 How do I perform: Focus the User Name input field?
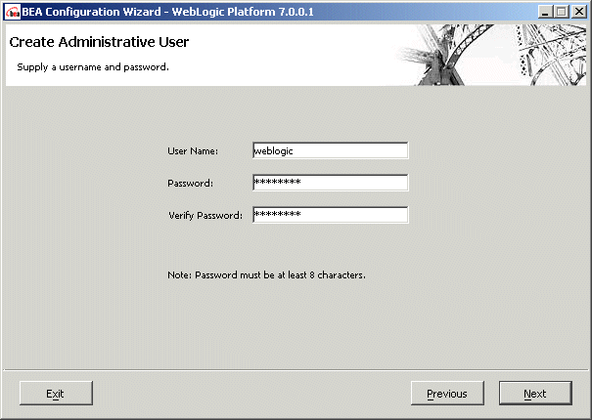pos(331,150)
